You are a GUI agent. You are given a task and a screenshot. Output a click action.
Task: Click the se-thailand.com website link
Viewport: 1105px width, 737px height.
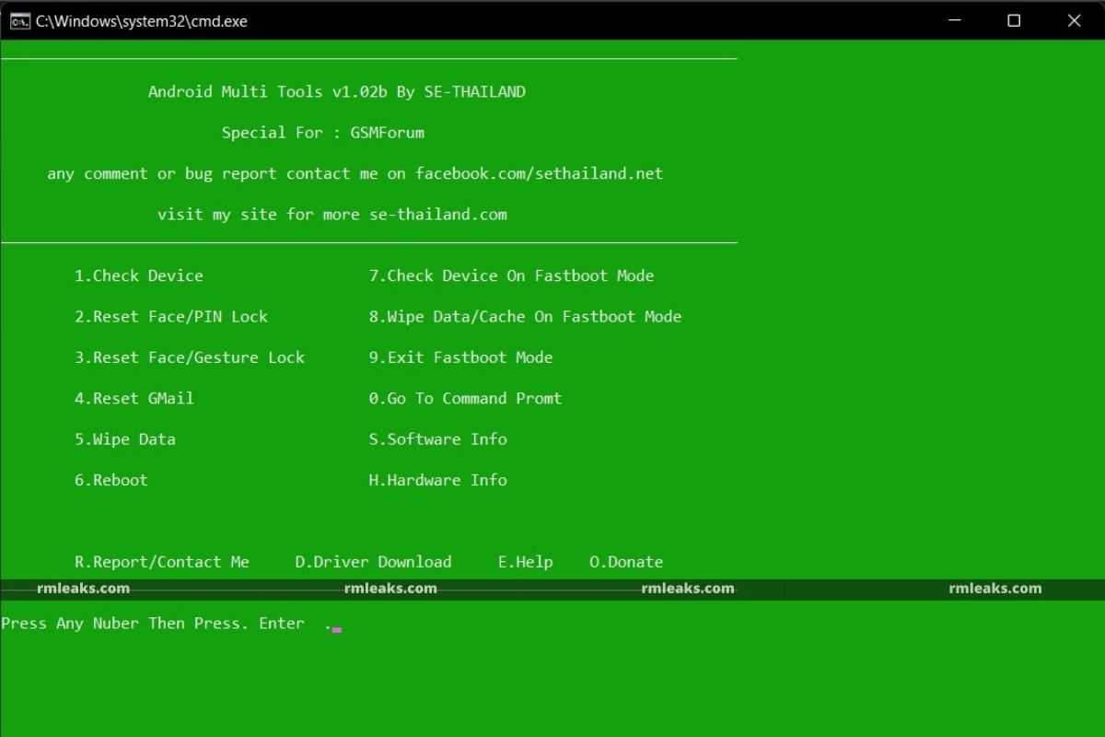click(437, 214)
